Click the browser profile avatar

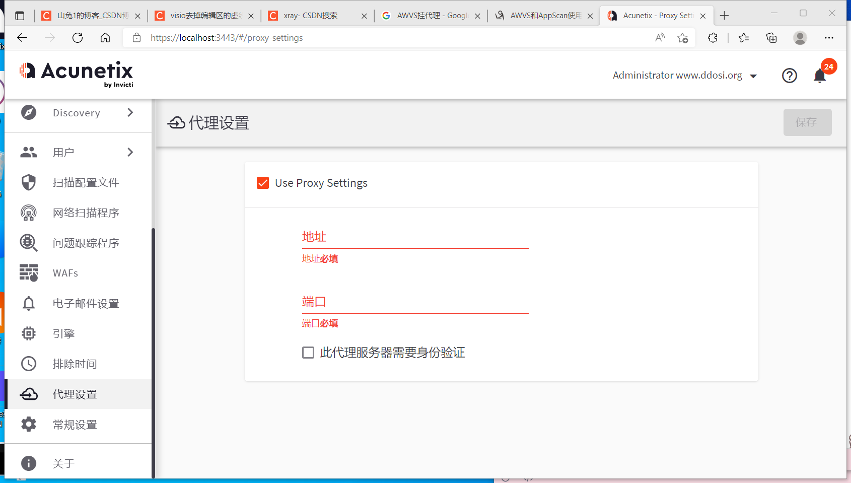tap(800, 38)
